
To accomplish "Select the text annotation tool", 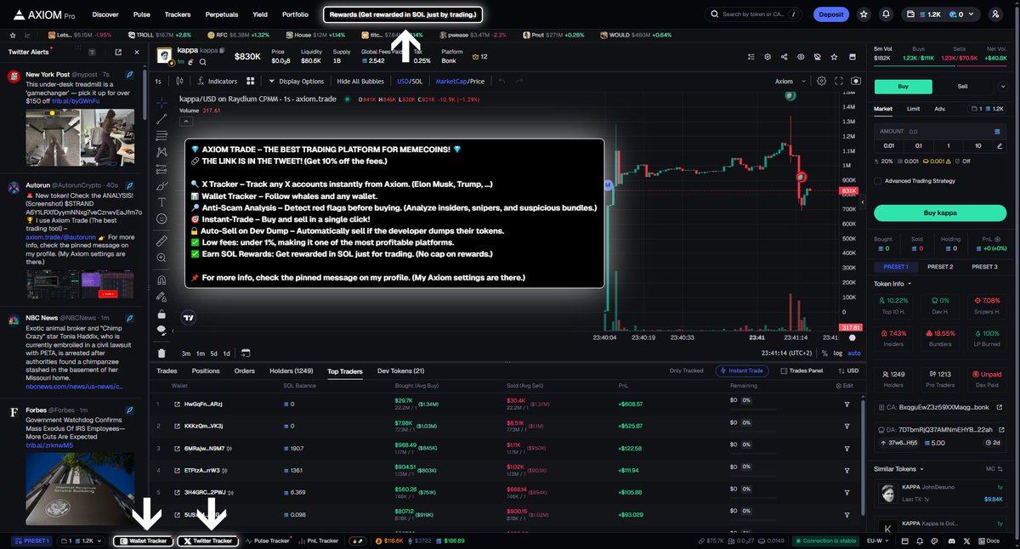I will coord(161,201).
